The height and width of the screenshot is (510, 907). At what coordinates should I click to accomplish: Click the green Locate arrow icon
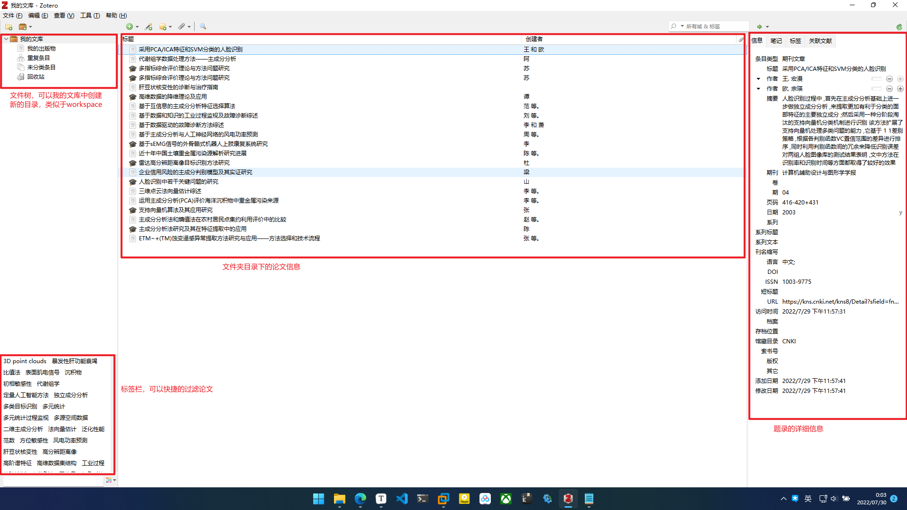click(x=759, y=27)
